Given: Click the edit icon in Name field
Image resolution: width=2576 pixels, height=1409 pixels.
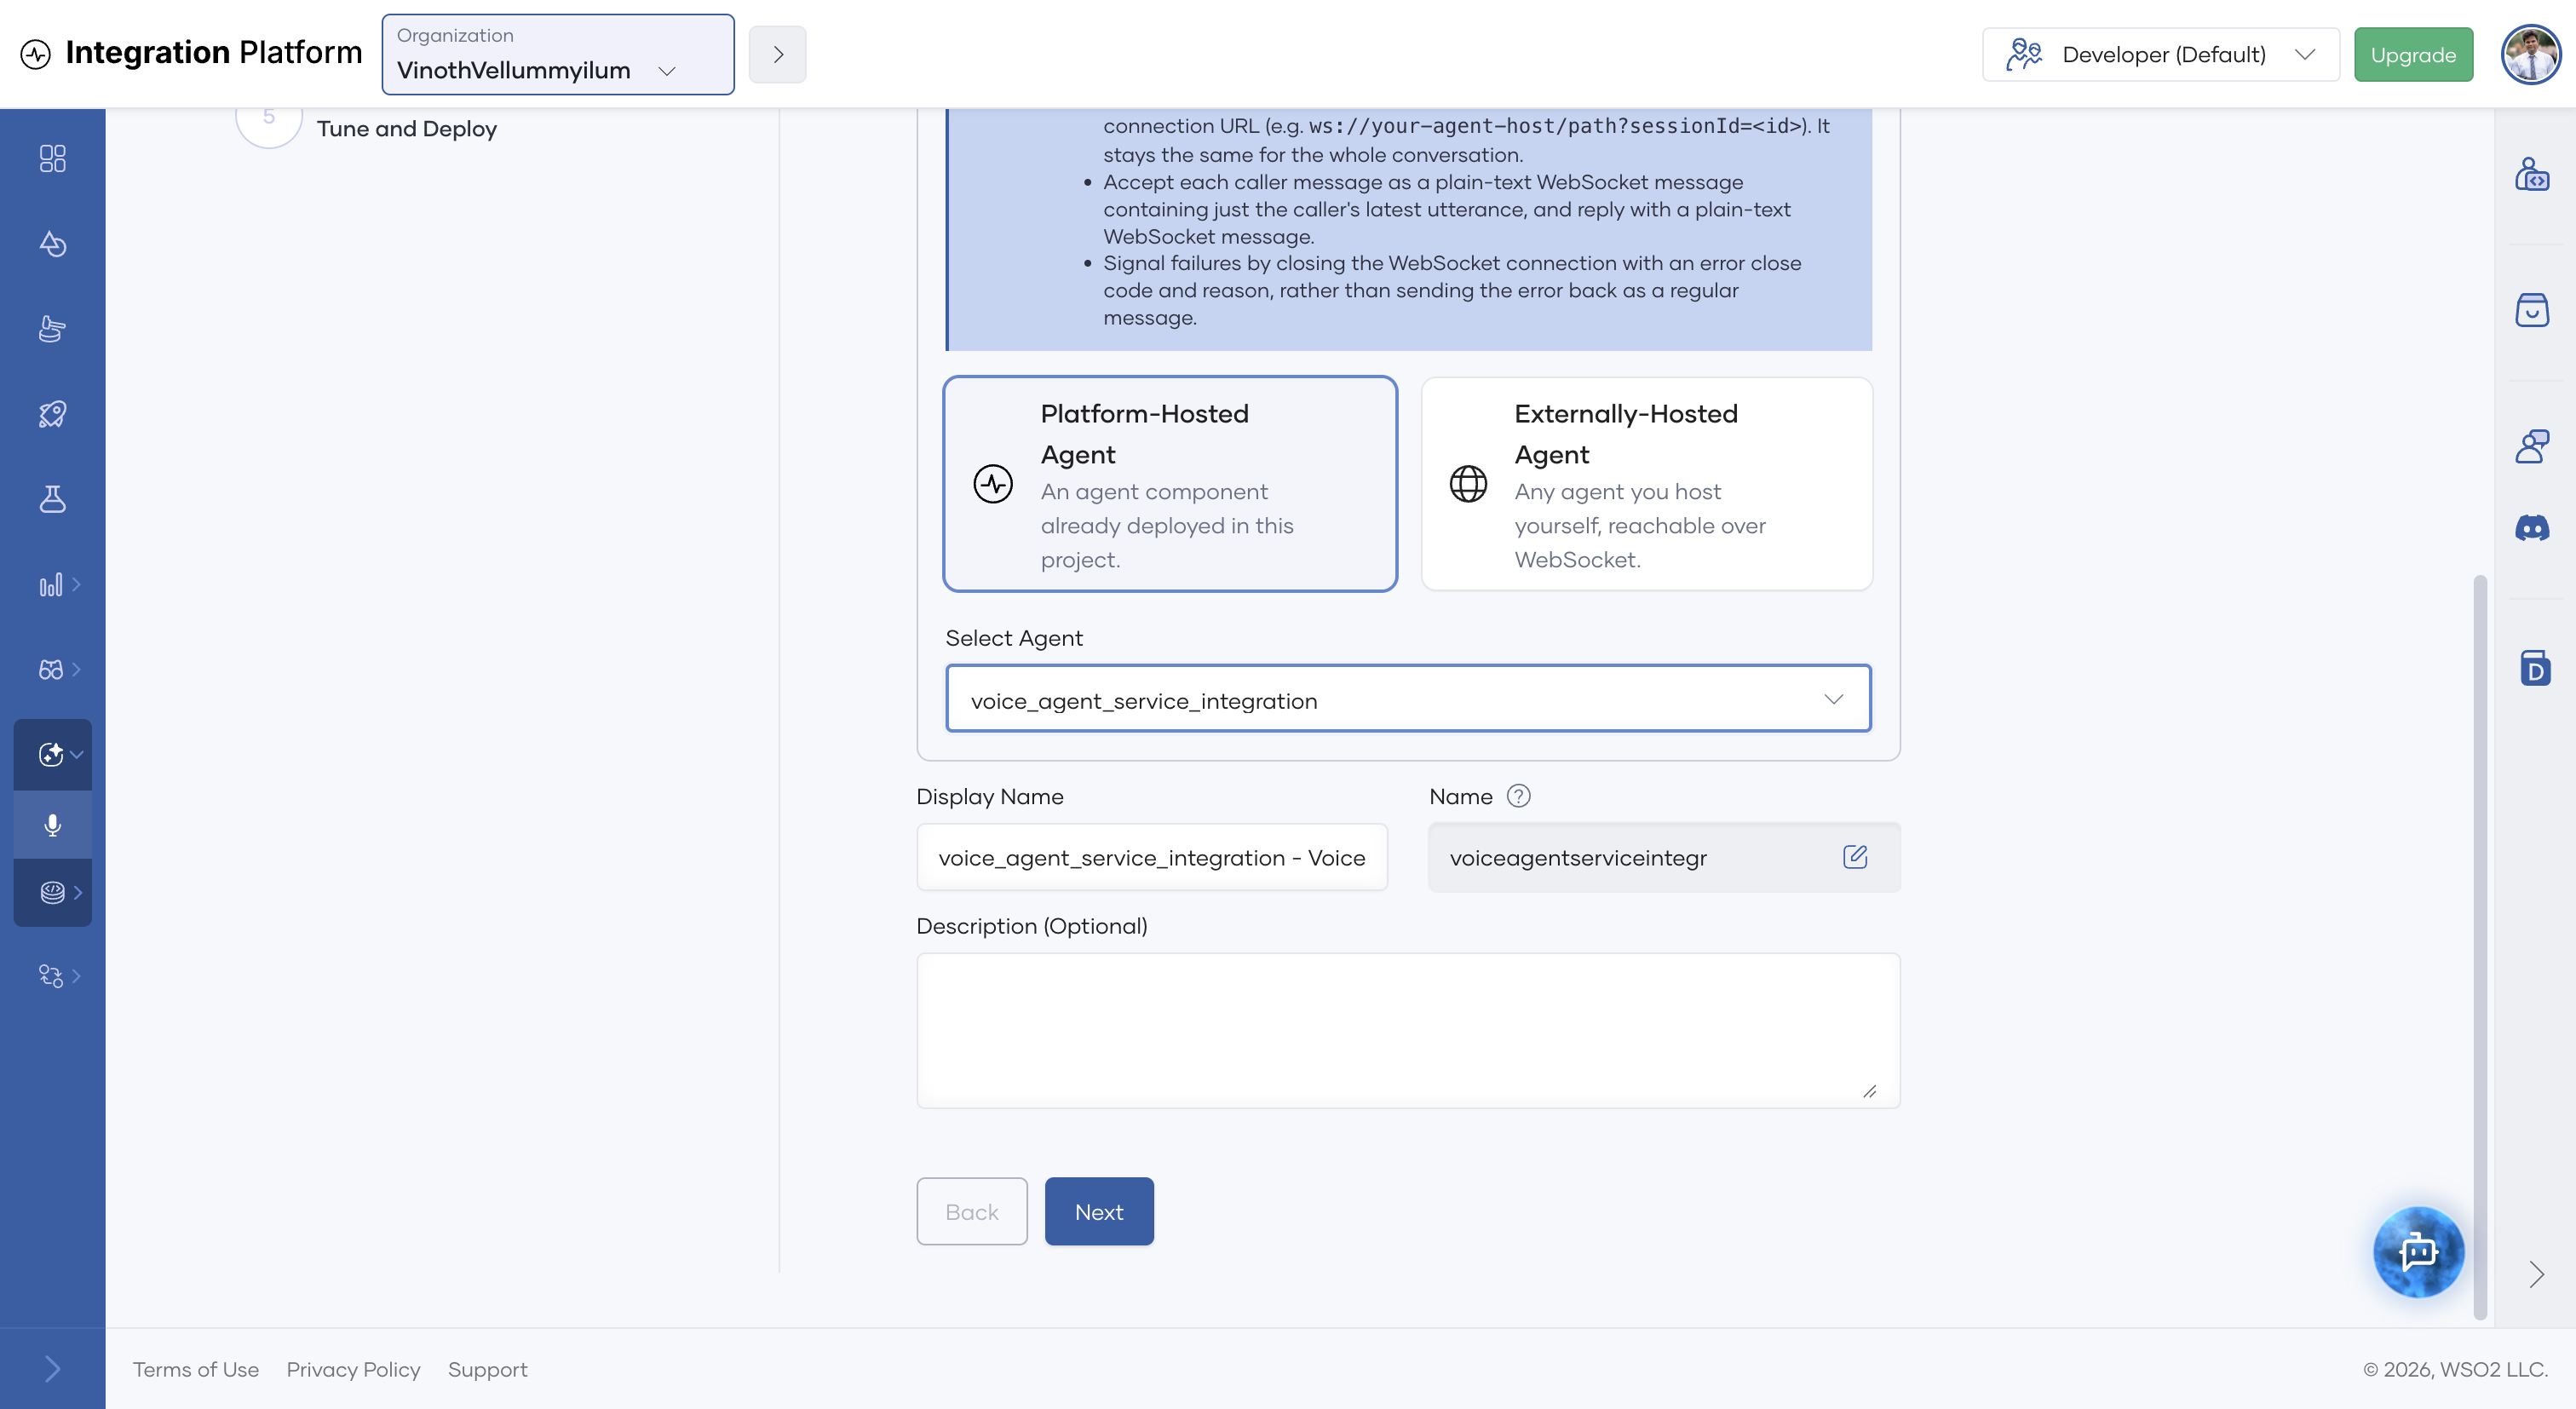Looking at the screenshot, I should 1855,857.
